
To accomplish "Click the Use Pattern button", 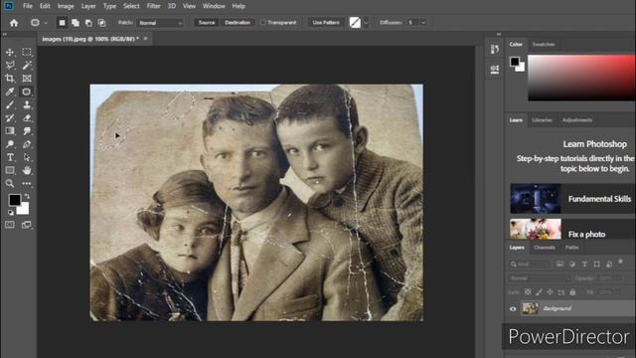I will tap(326, 22).
